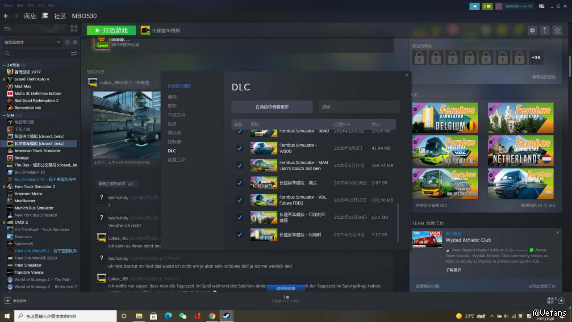Open game settings gear icon

pyautogui.click(x=532, y=30)
